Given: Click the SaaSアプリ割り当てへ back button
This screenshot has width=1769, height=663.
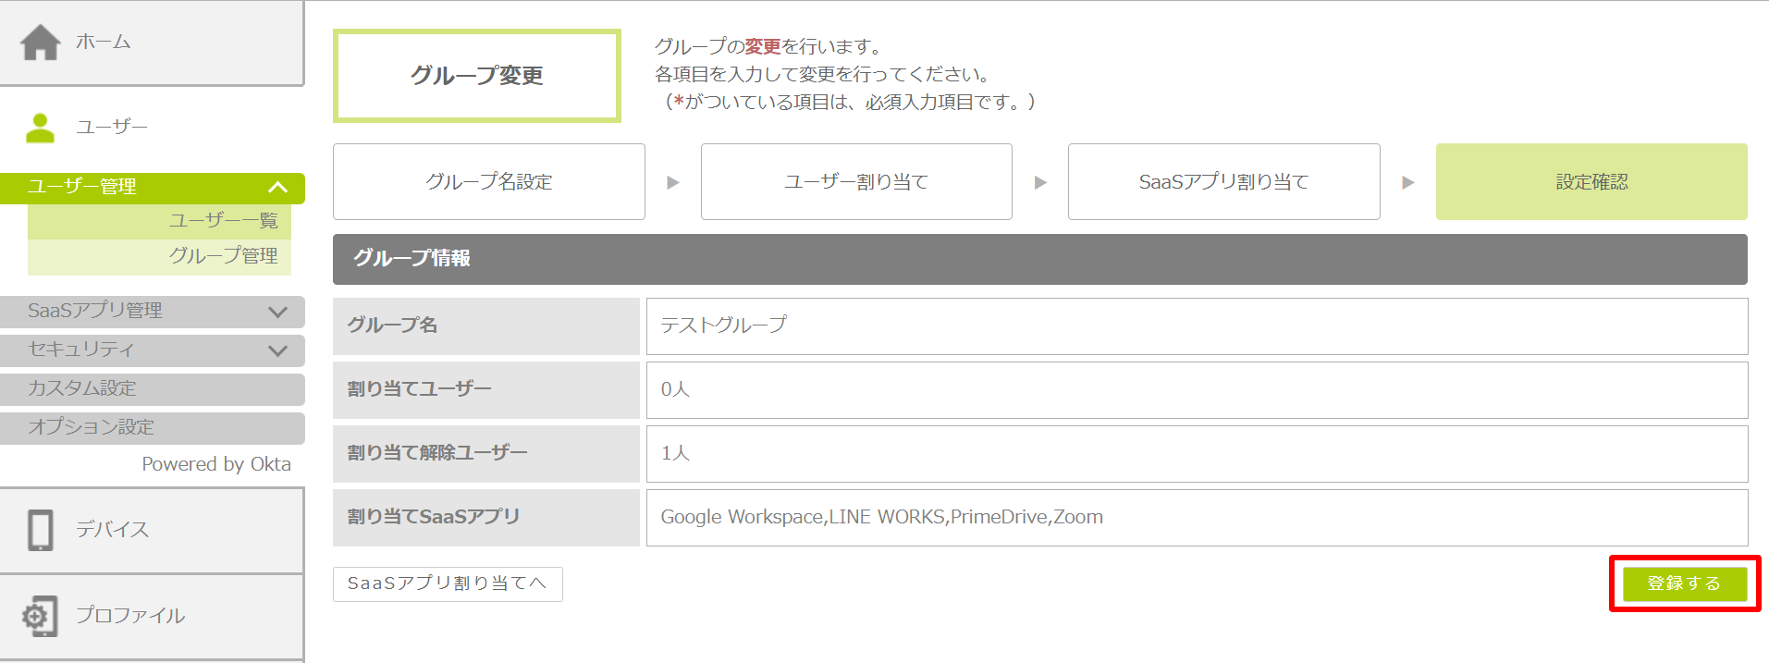Looking at the screenshot, I should [x=448, y=583].
